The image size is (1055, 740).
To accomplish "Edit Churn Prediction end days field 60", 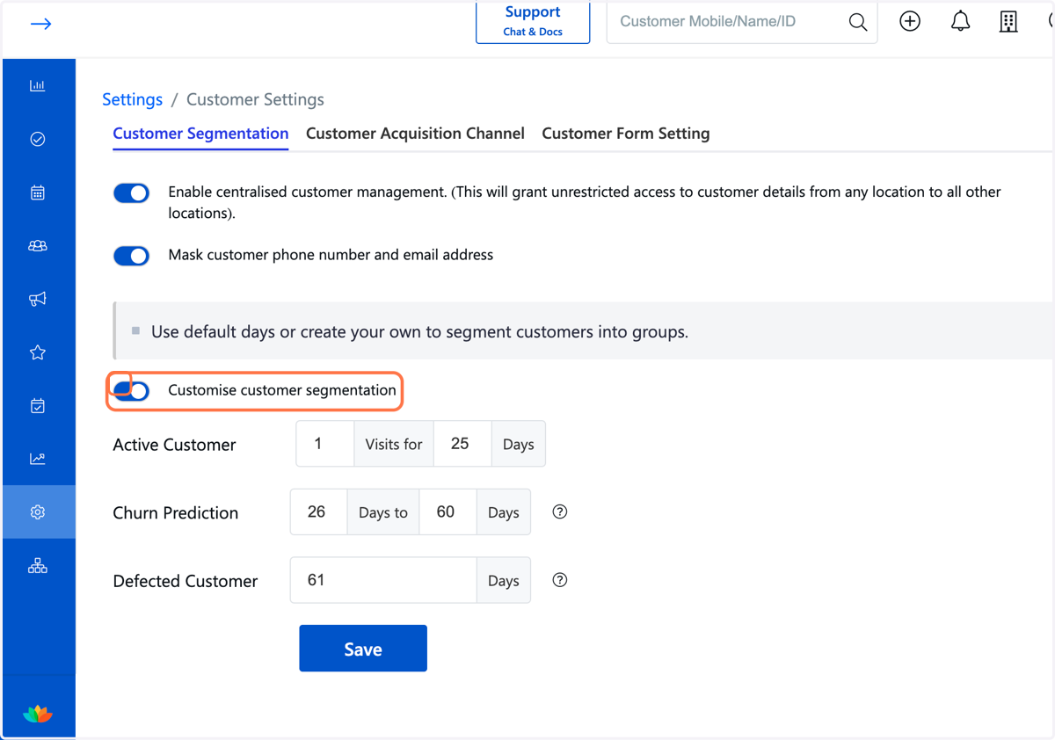I will [448, 511].
